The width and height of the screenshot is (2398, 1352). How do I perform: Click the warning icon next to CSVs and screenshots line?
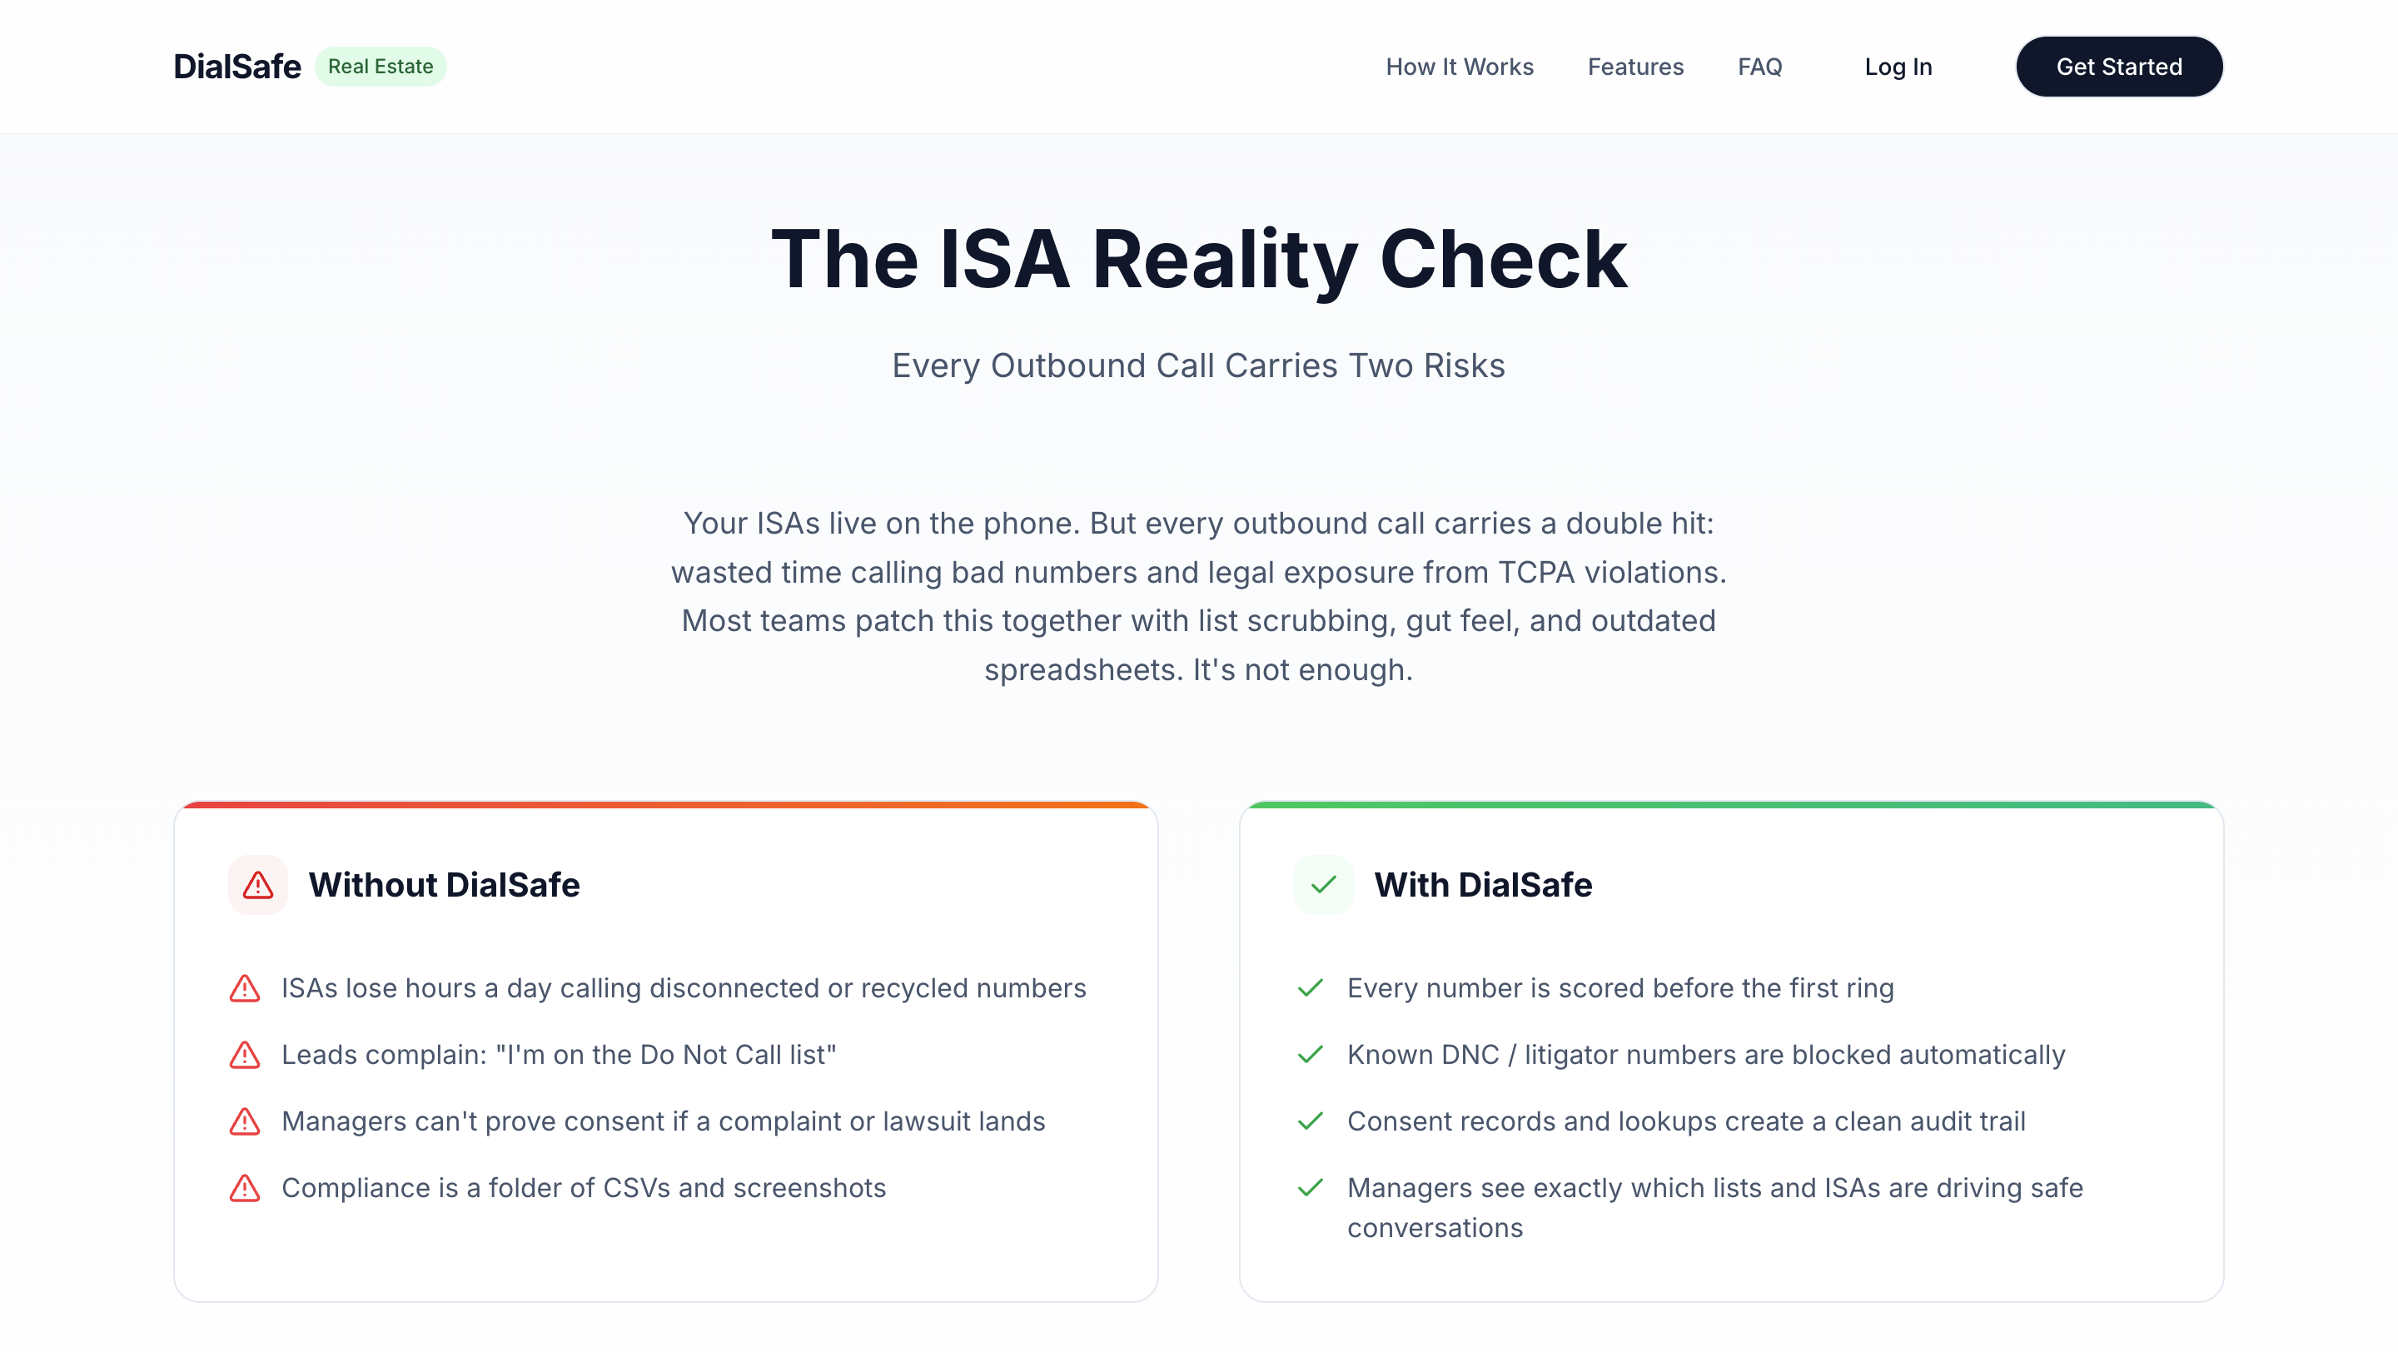(244, 1188)
